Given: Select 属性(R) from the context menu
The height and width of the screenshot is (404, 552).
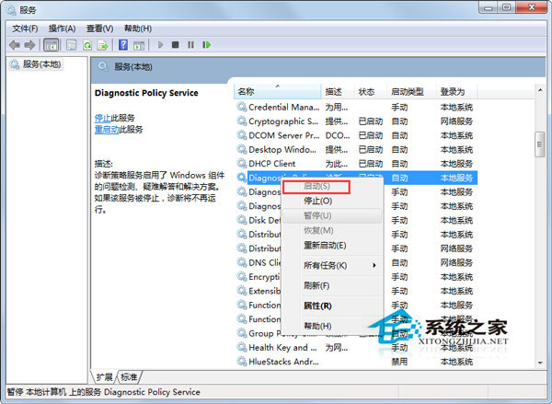Looking at the screenshot, I should coord(317,306).
